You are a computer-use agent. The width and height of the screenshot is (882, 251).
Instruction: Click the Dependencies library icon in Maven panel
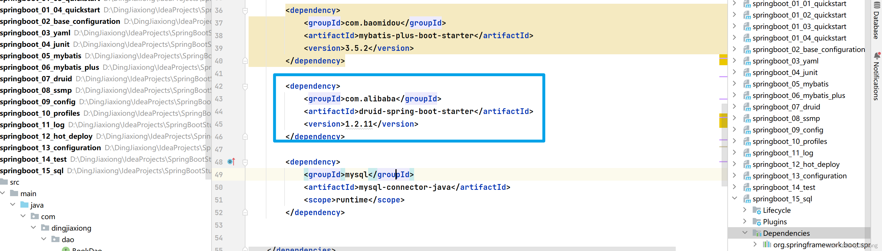pos(757,233)
